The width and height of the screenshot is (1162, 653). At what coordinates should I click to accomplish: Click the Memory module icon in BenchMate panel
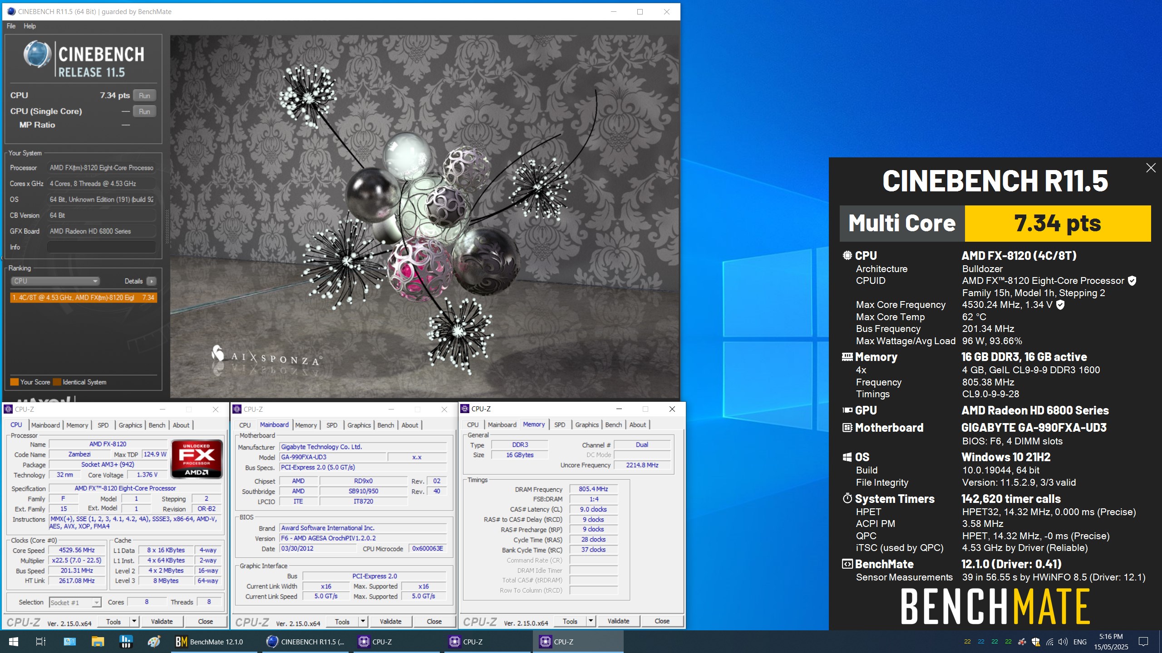[x=847, y=357]
